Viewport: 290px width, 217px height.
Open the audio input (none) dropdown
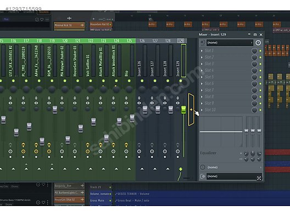[x=230, y=43]
